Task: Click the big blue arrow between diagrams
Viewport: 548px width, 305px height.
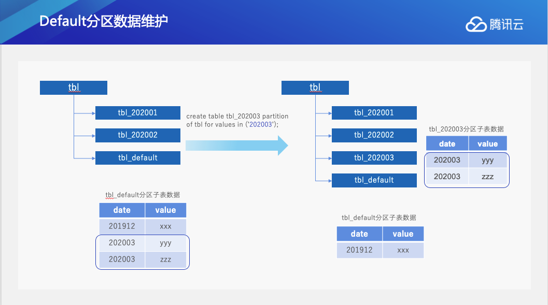Action: tap(236, 146)
